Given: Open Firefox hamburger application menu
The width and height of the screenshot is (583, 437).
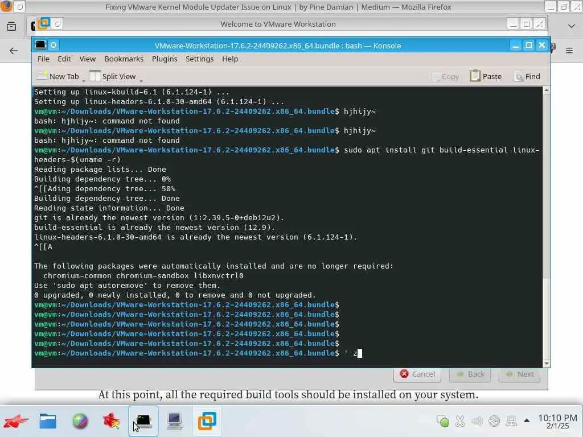Looking at the screenshot, I should pyautogui.click(x=569, y=51).
